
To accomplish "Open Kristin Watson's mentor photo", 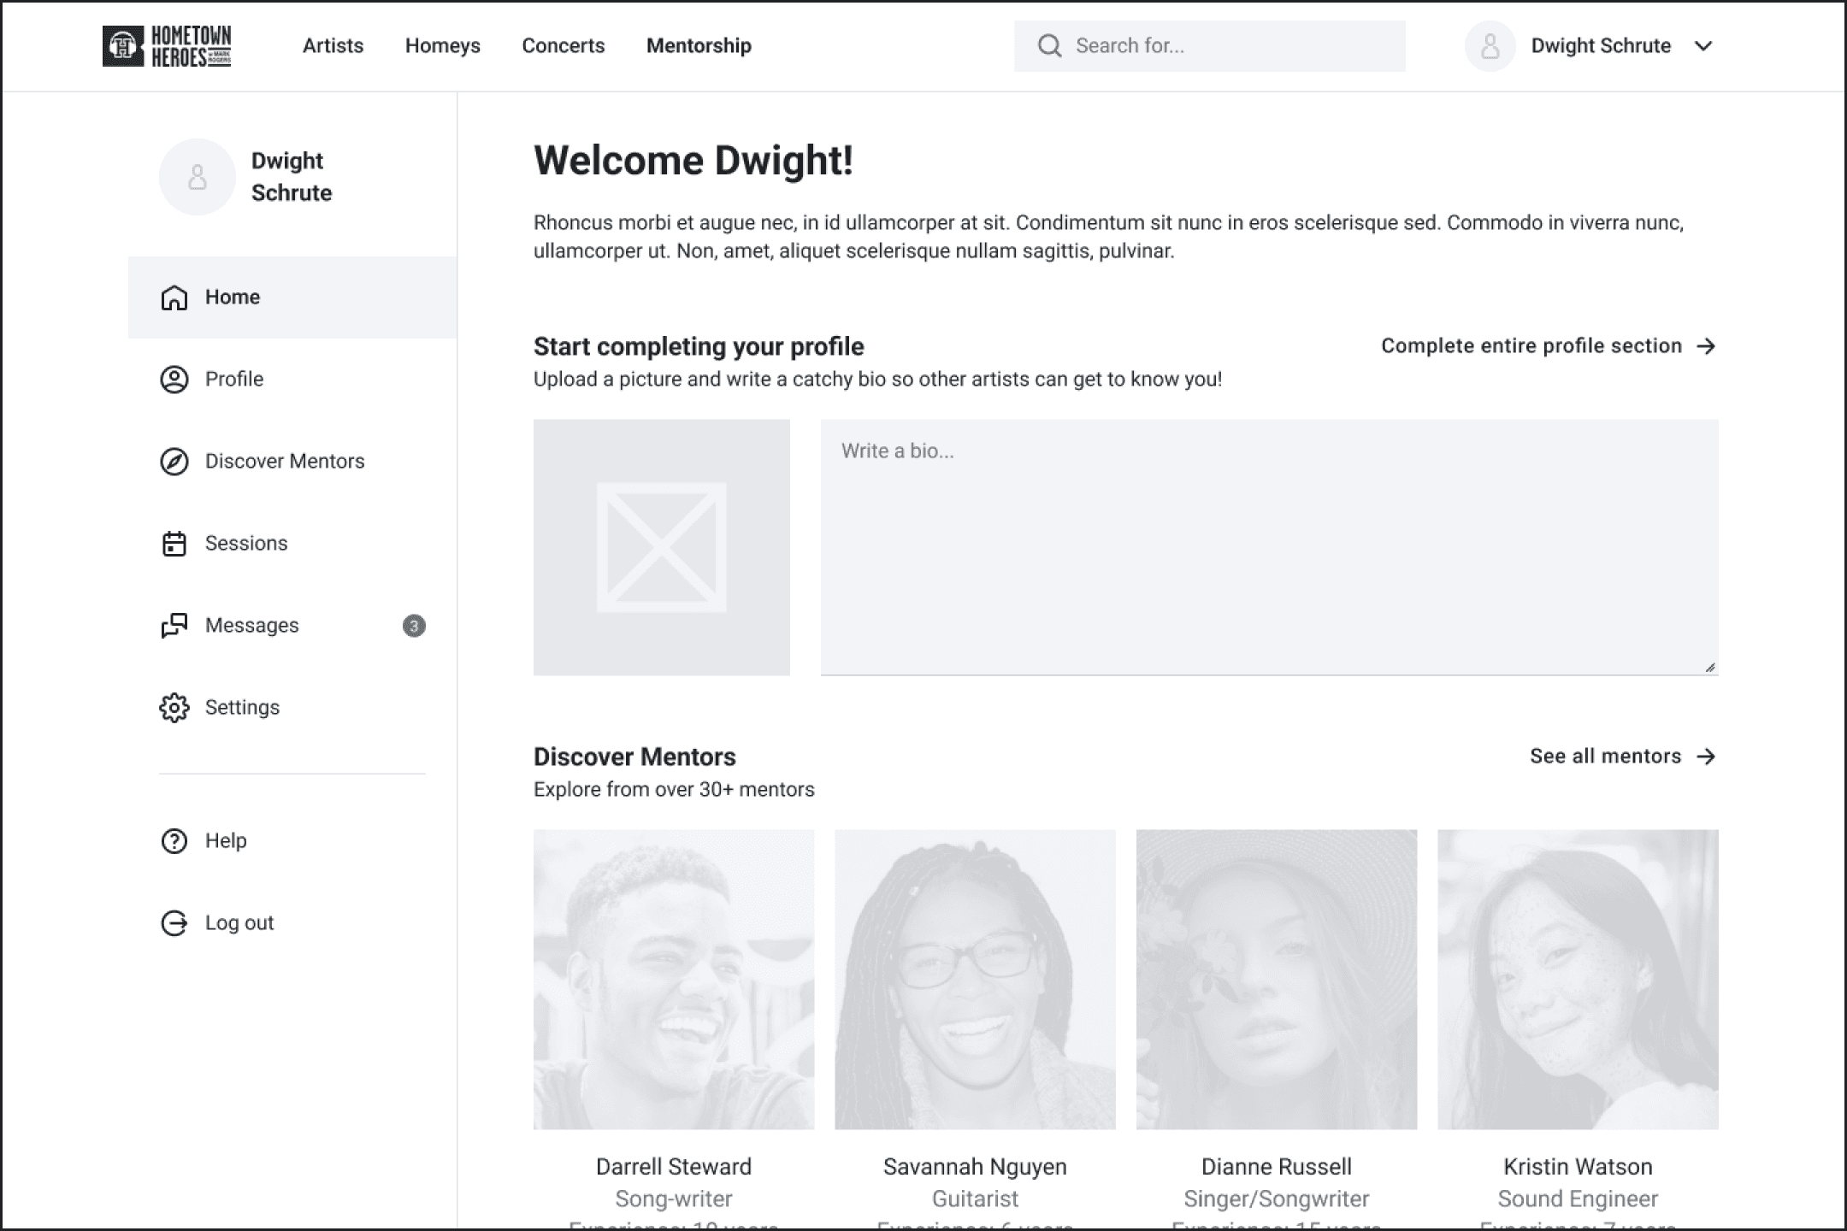I will point(1578,980).
